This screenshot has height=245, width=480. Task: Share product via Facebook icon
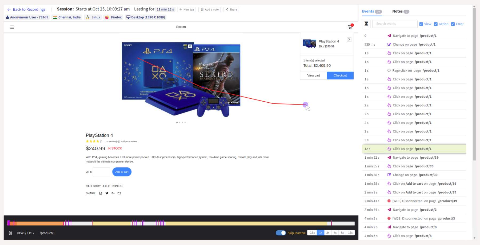(x=101, y=193)
